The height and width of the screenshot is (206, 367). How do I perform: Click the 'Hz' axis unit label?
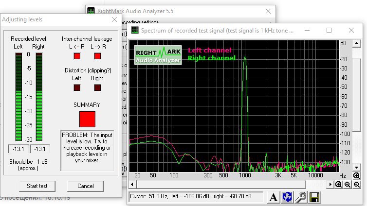click(x=343, y=176)
